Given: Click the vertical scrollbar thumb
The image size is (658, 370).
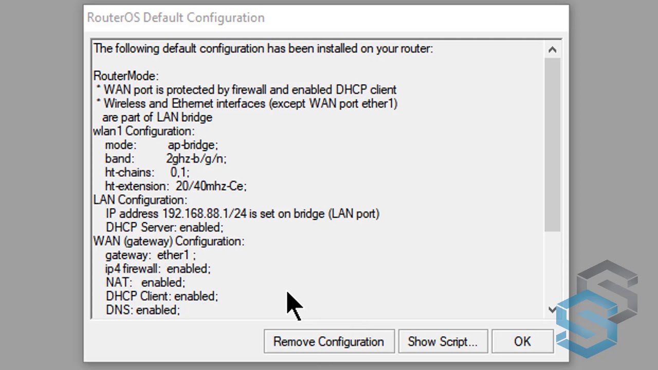Looking at the screenshot, I should (x=552, y=144).
